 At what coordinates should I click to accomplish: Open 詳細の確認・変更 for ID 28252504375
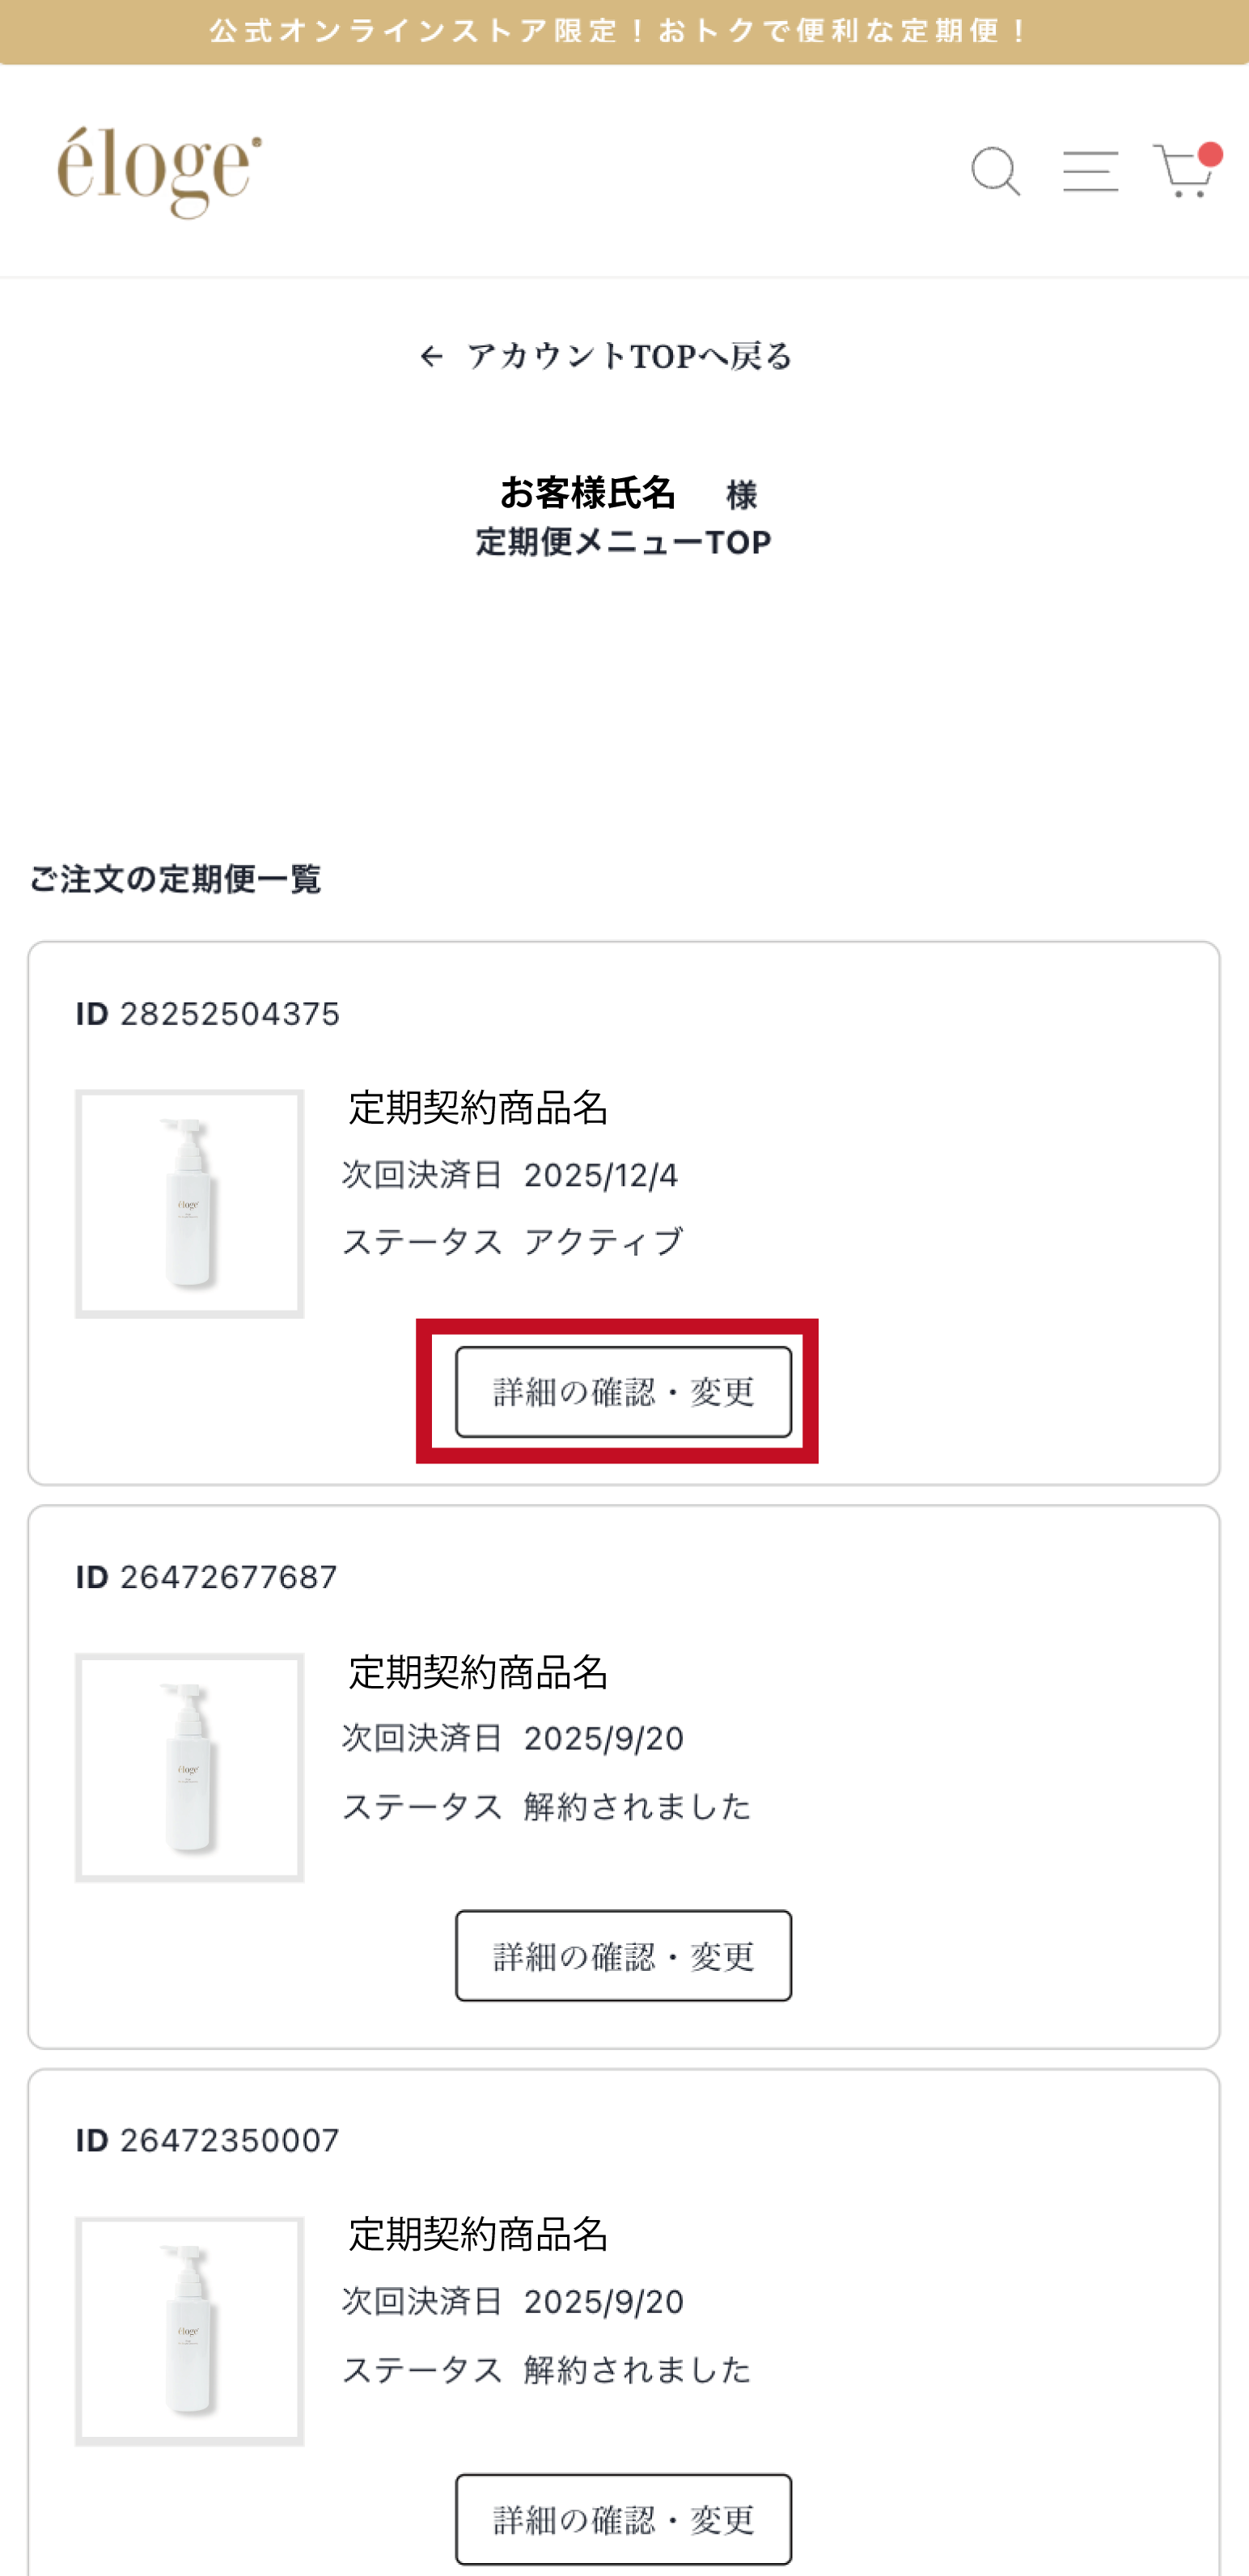point(623,1391)
